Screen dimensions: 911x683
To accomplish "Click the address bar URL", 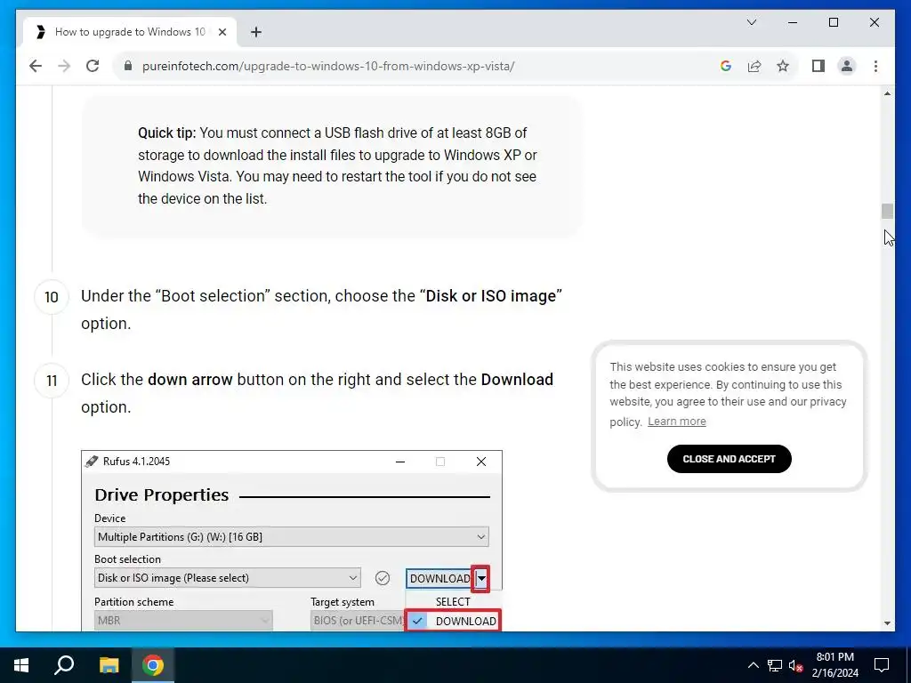I will pos(328,66).
